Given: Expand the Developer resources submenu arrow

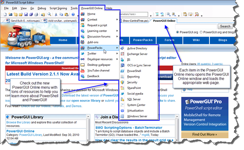Looking at the screenshot, I should coord(117,59).
